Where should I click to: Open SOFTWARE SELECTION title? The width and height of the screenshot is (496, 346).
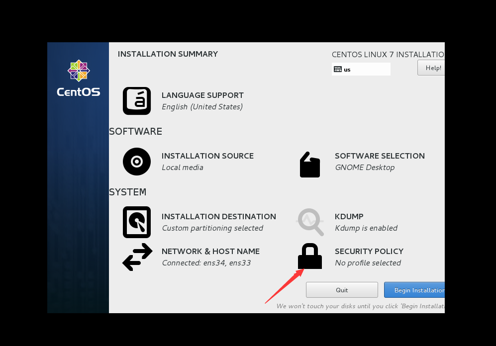[380, 156]
